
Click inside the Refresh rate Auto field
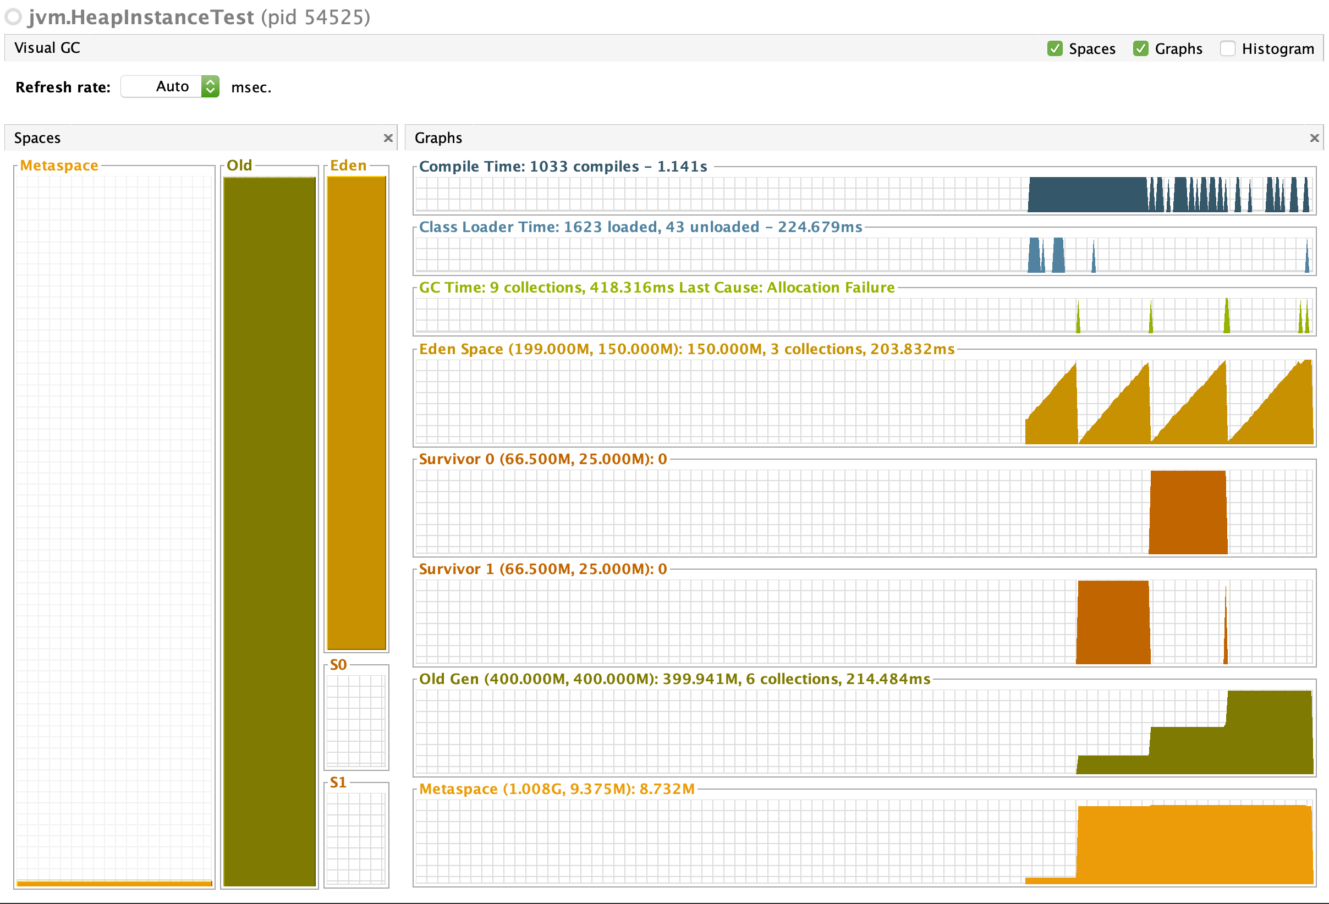(162, 86)
